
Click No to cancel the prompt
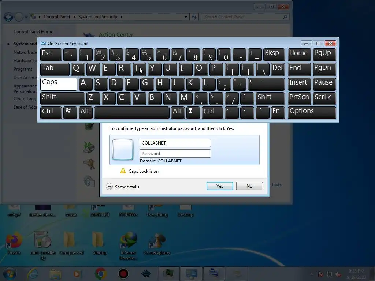click(x=249, y=186)
